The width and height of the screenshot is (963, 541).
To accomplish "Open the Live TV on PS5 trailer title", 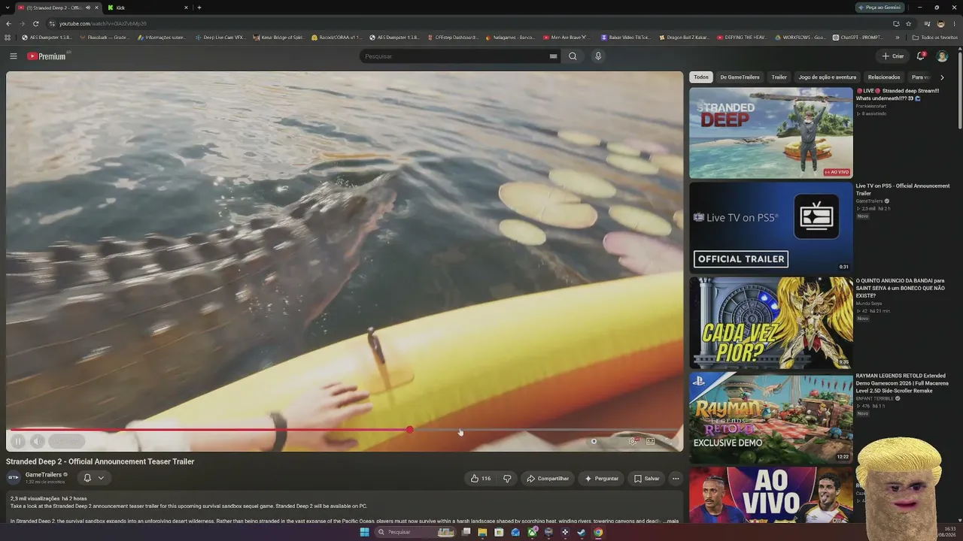I will tap(903, 189).
